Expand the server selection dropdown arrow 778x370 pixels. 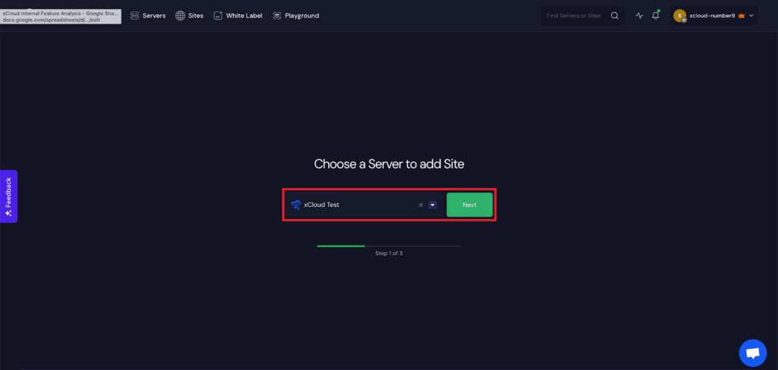pos(432,205)
